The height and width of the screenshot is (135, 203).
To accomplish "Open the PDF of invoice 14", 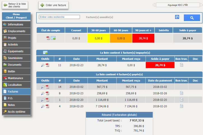I will [48, 87].
